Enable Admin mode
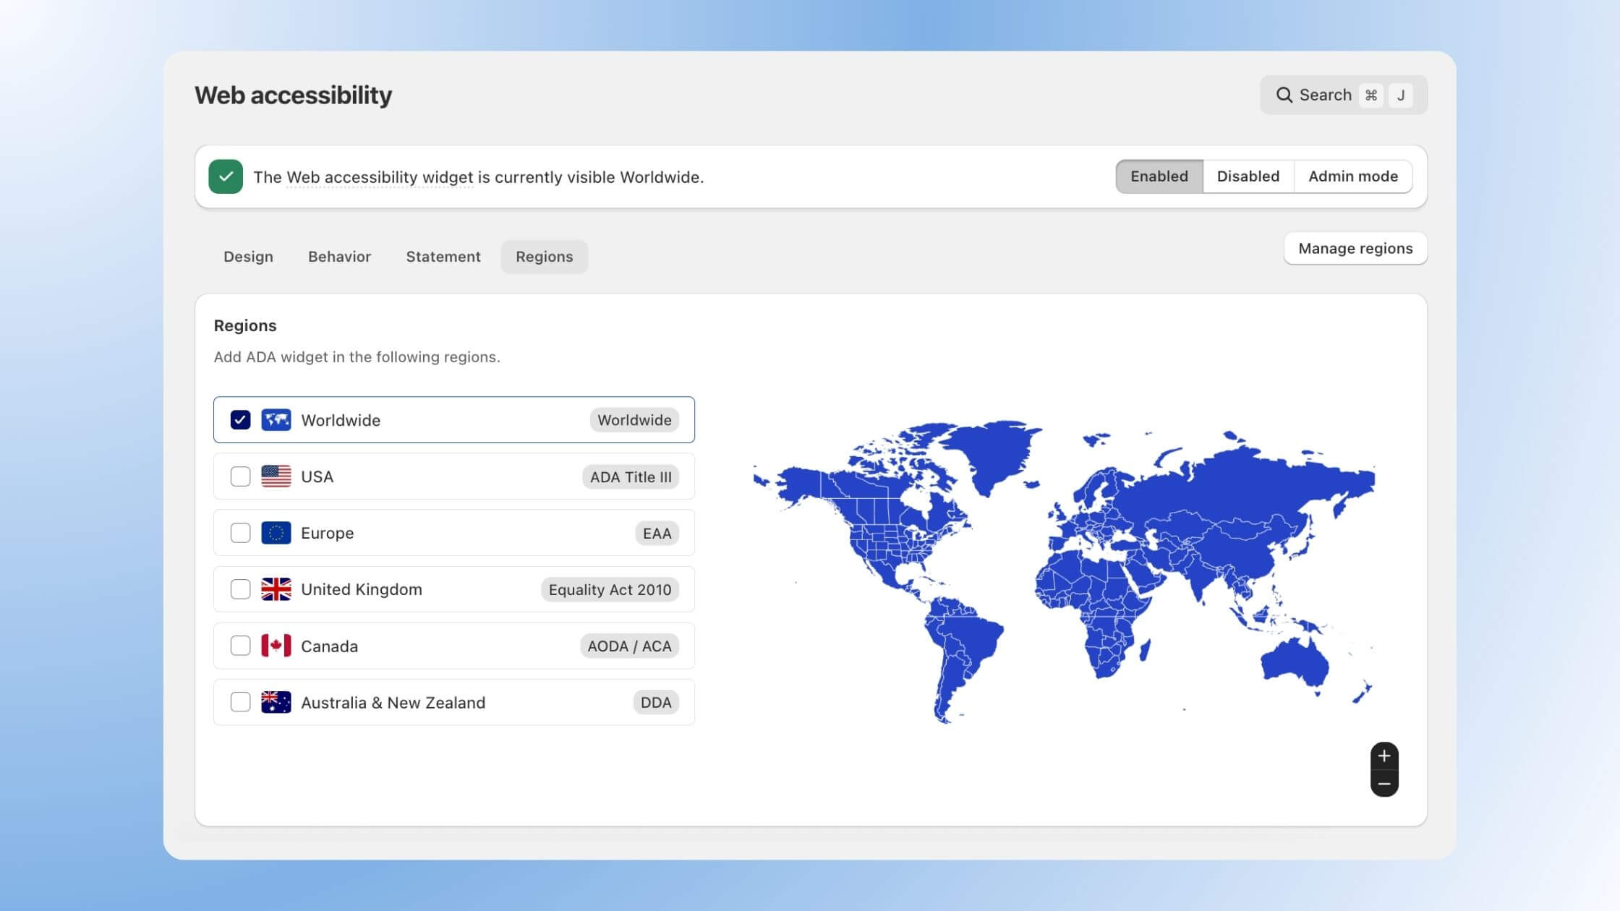This screenshot has height=911, width=1620. click(x=1352, y=176)
